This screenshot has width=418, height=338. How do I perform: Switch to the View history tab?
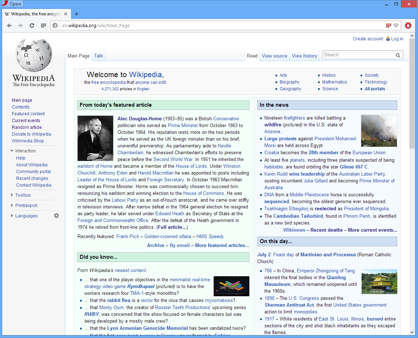pyautogui.click(x=304, y=56)
